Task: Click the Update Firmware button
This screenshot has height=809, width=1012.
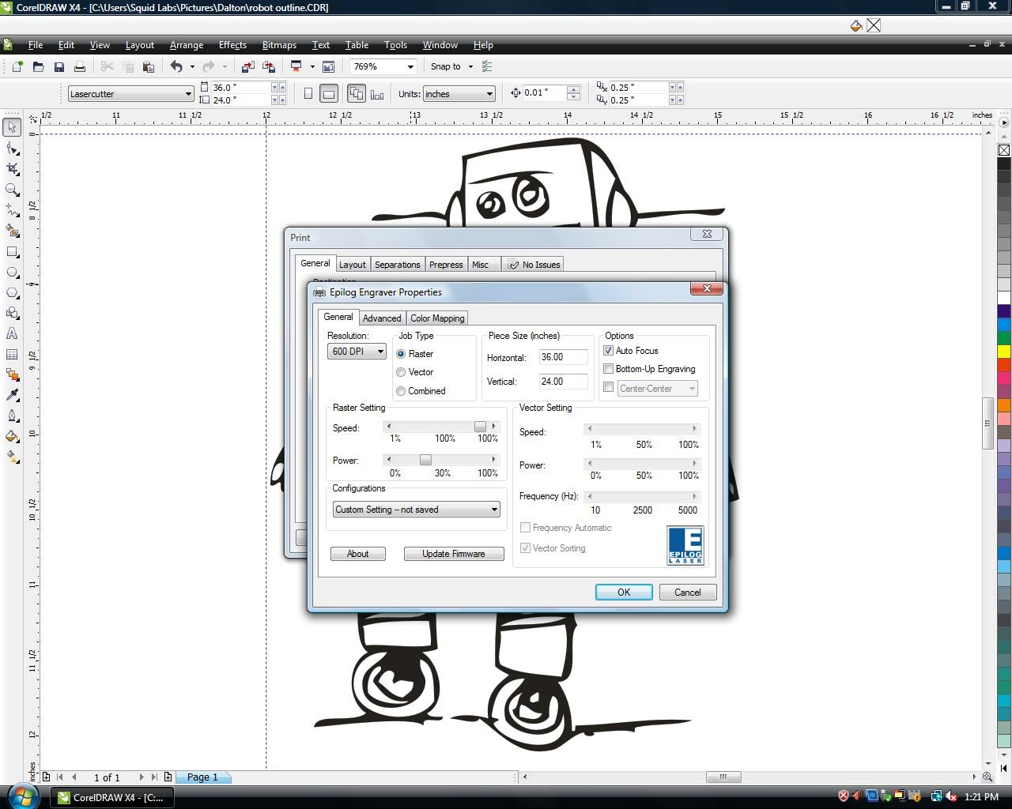Action: click(x=454, y=554)
